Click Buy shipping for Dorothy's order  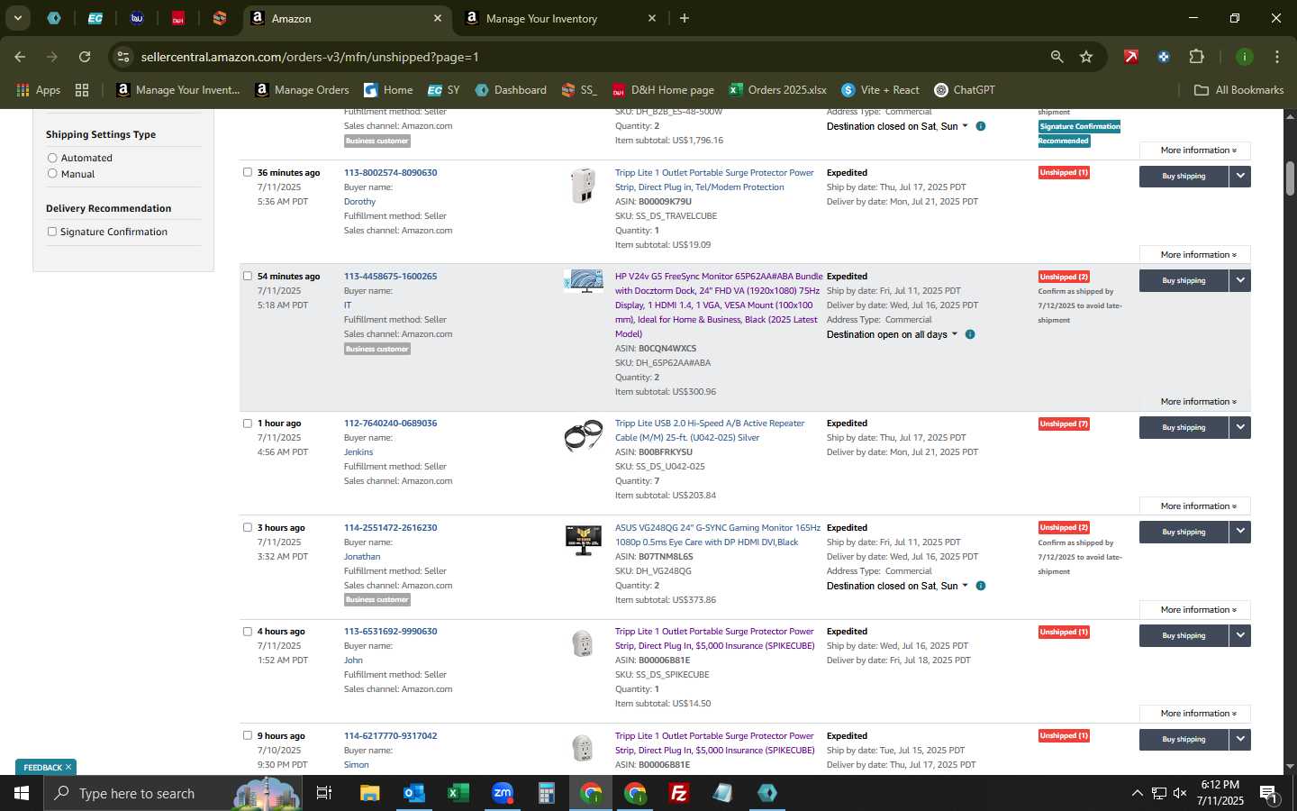tap(1184, 176)
